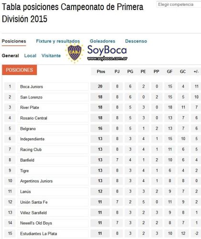Click the PJ column header

[x=117, y=72]
